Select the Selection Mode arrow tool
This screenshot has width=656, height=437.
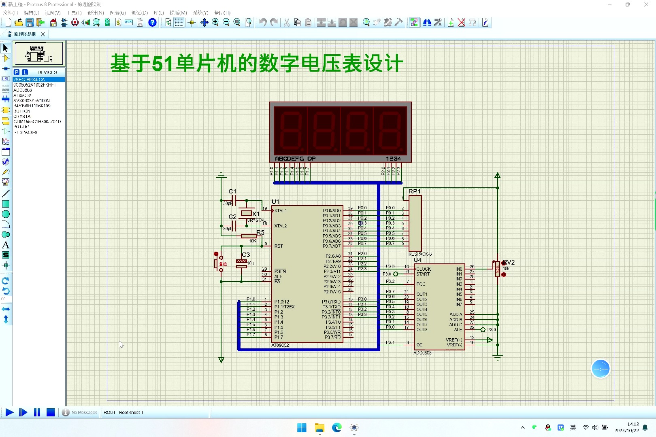(6, 48)
